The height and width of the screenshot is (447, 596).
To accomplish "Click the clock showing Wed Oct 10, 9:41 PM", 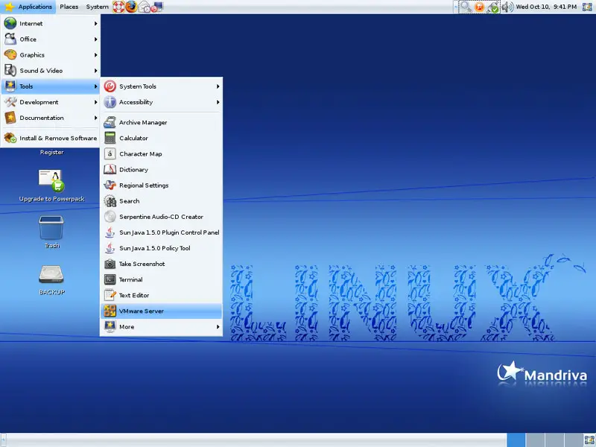I will [546, 7].
